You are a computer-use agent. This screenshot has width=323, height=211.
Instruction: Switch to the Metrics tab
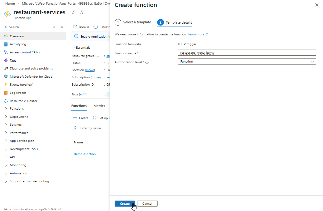click(x=99, y=106)
